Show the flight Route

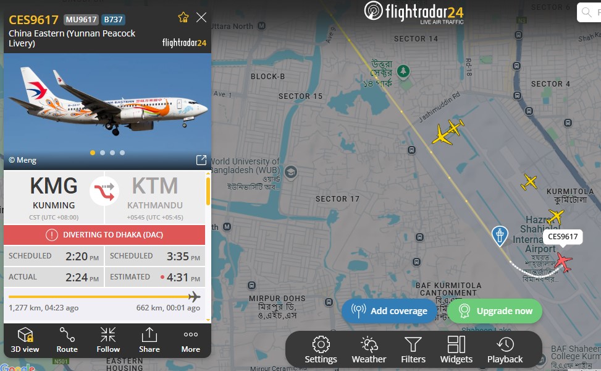tap(67, 340)
